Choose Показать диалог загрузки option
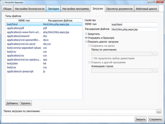 pyautogui.click(x=86, y=42)
